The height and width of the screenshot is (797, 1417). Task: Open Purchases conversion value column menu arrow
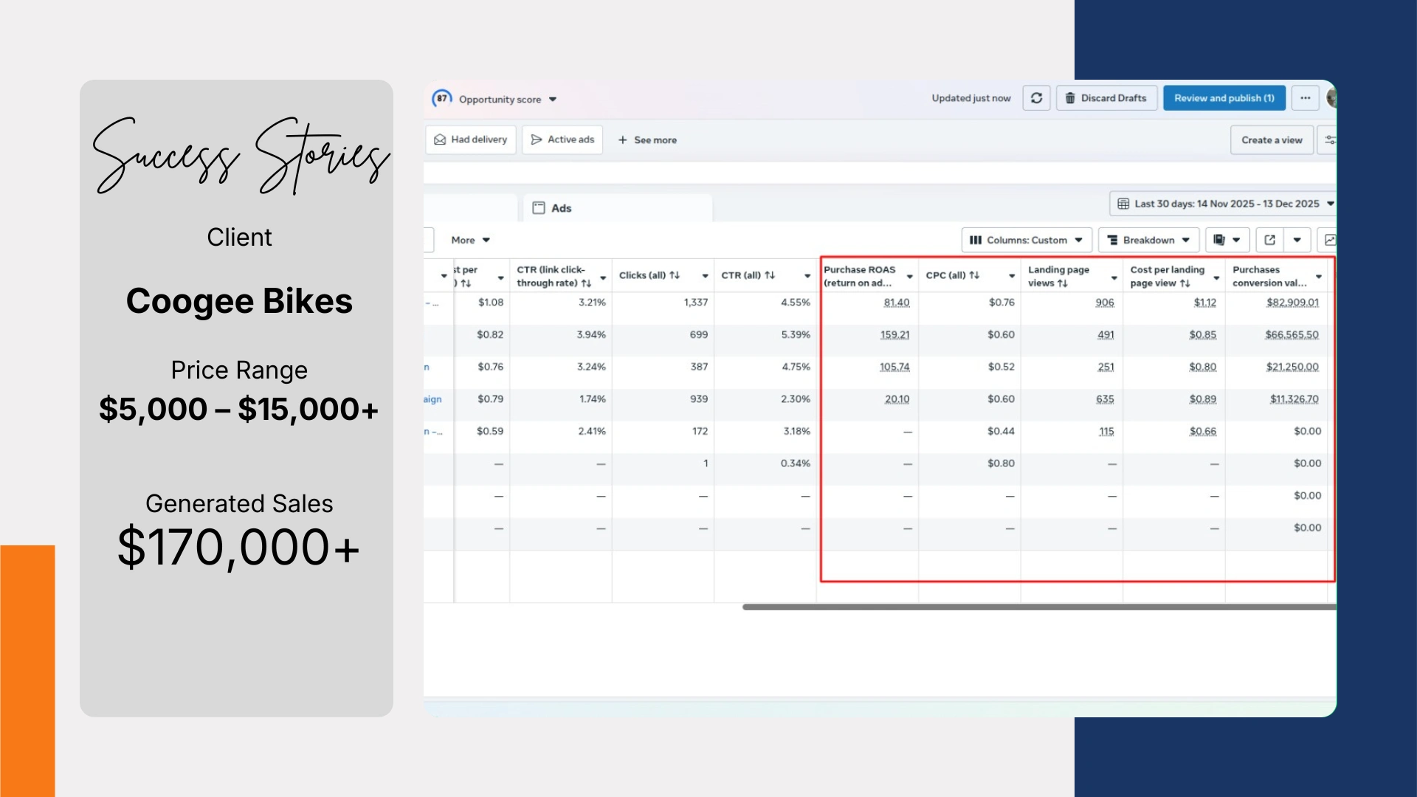click(x=1319, y=277)
